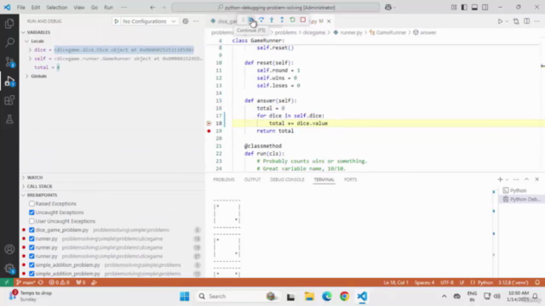Click line 18 total += dice.value
Viewport: 545px width, 306px height.
click(x=298, y=123)
